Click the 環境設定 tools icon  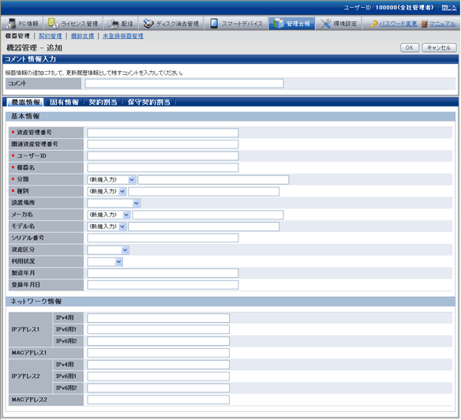(325, 24)
